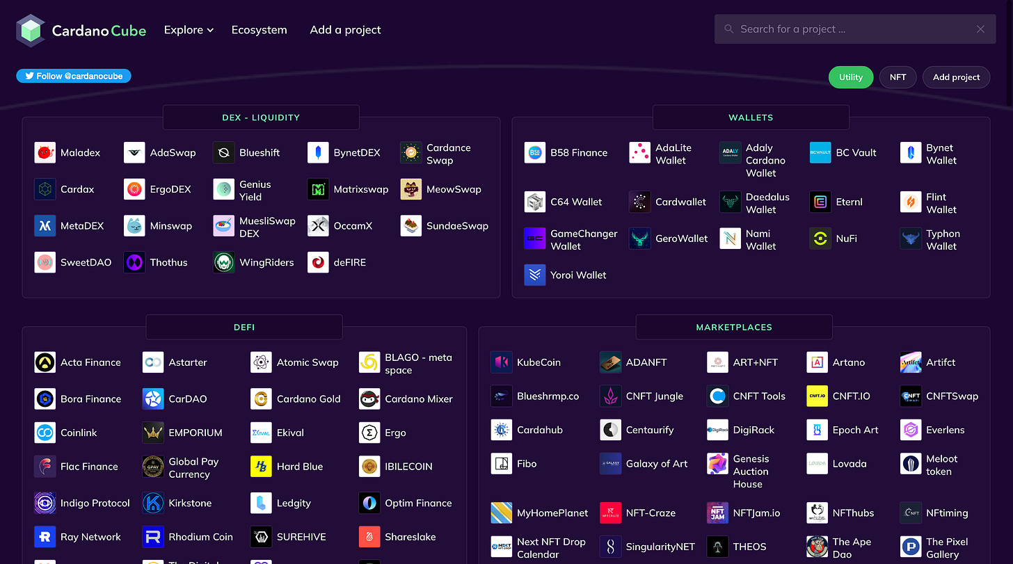Click the CNFT.IO yellow icon

tap(817, 396)
